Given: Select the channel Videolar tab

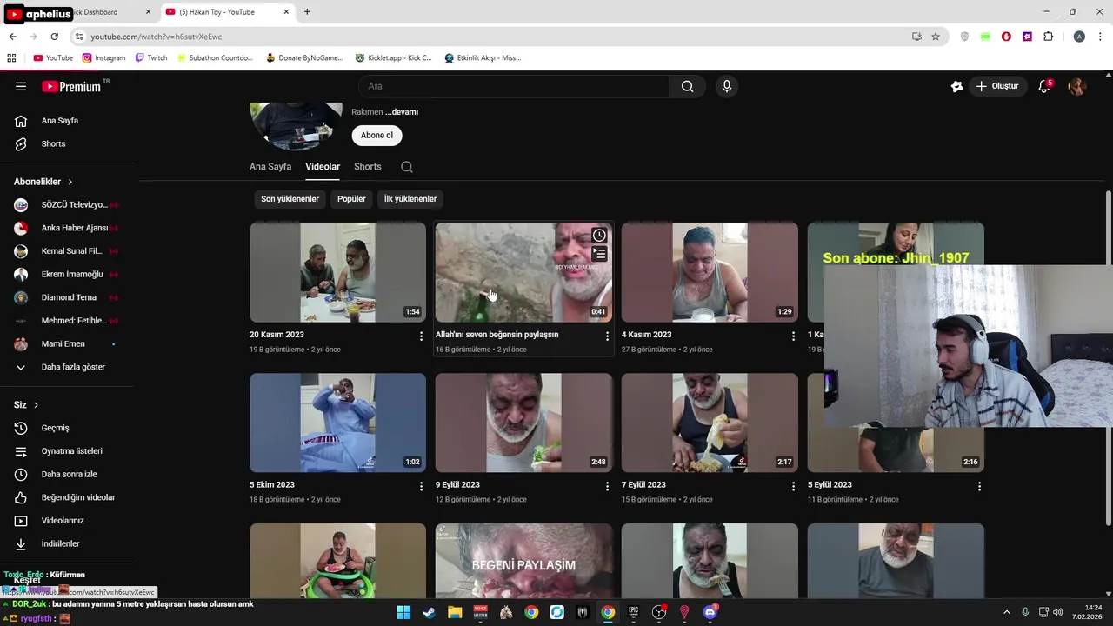Looking at the screenshot, I should click(323, 167).
